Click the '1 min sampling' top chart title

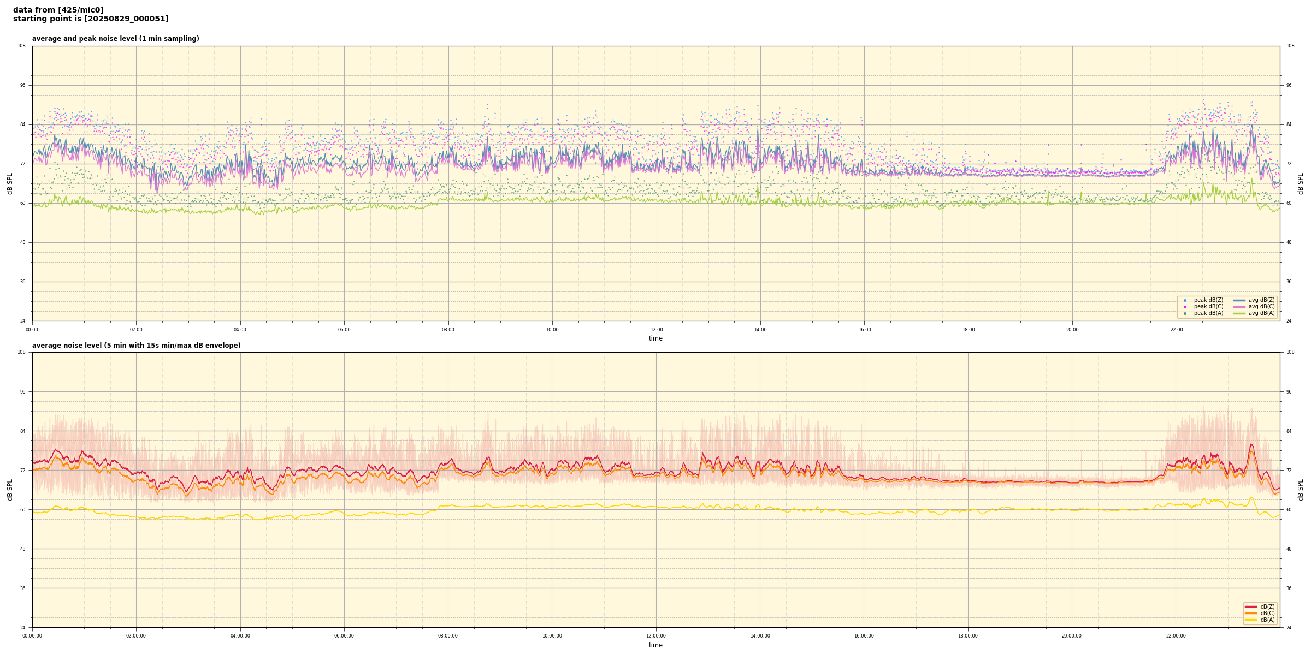pyautogui.click(x=115, y=39)
